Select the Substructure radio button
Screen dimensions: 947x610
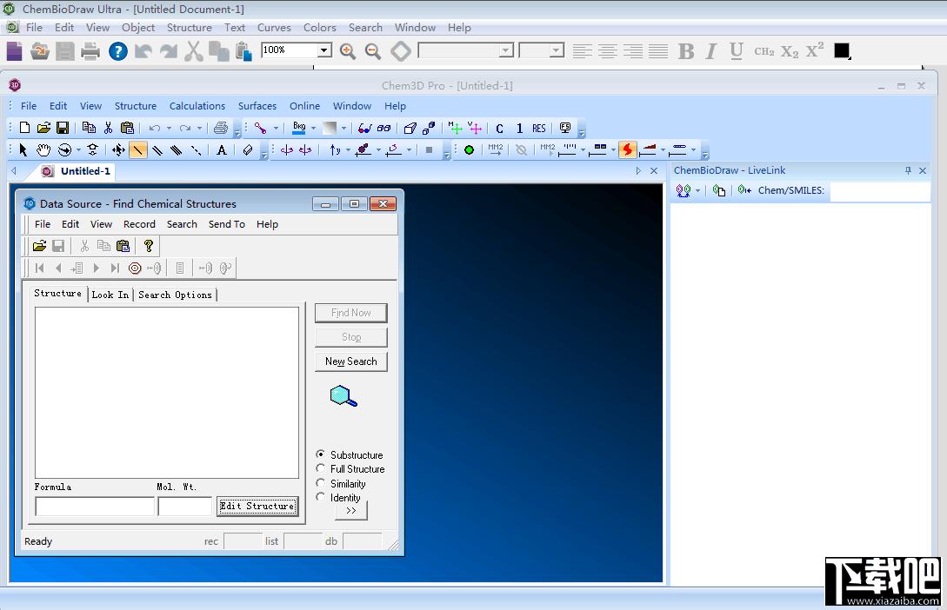coord(321,454)
